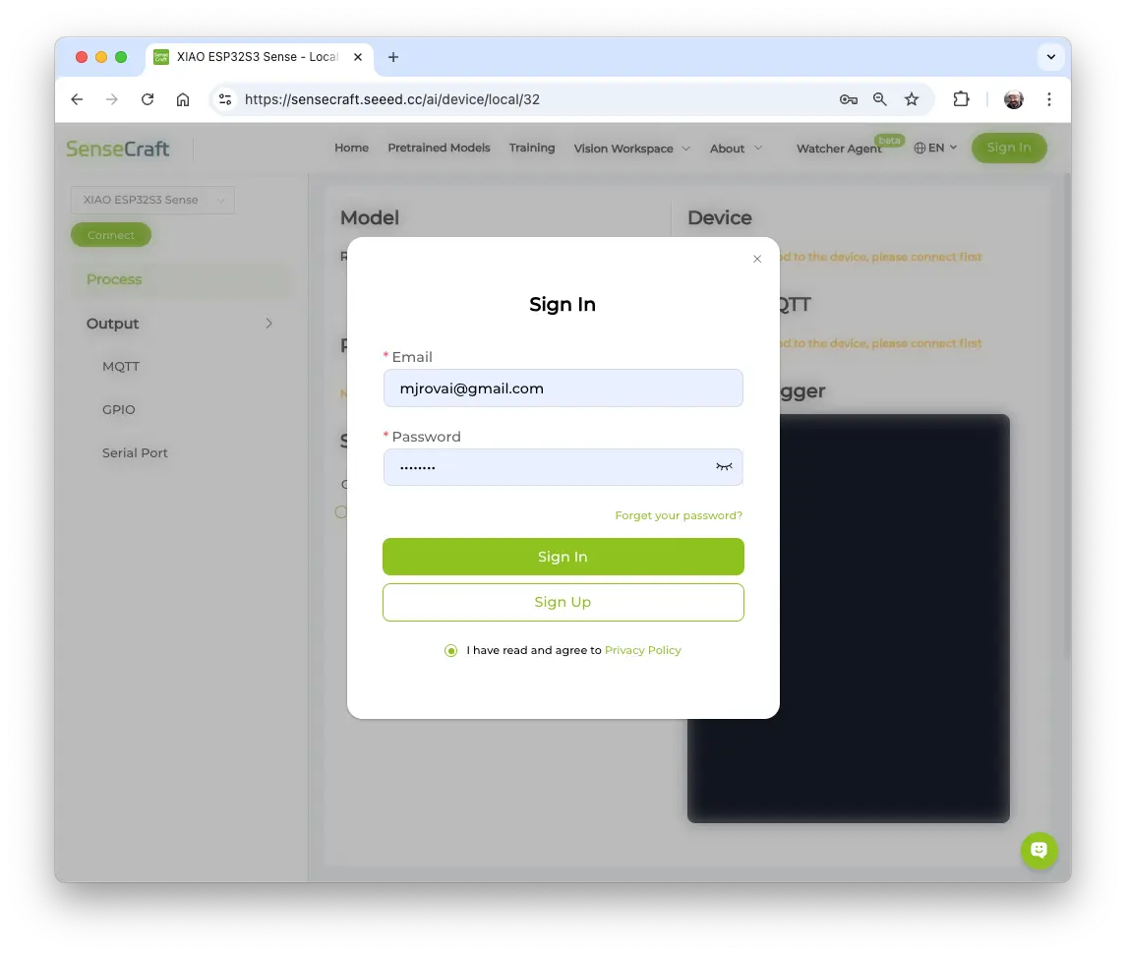This screenshot has height=955, width=1126.
Task: Open the green chat support bubble
Action: [1038, 850]
